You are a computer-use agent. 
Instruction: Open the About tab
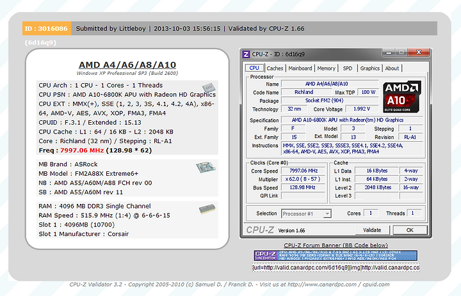[392, 68]
